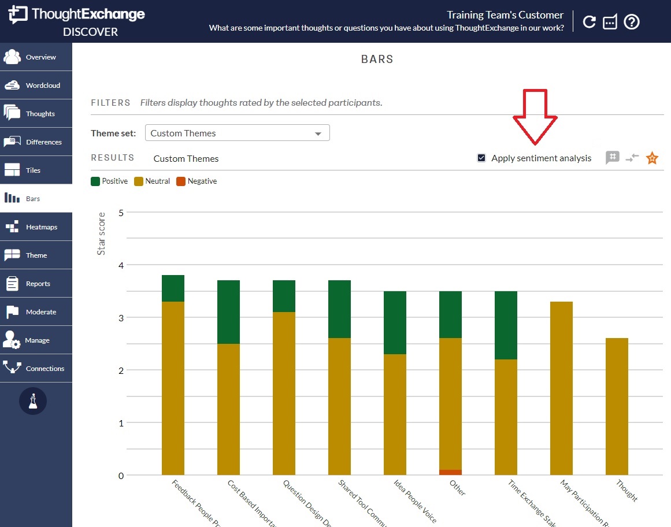The width and height of the screenshot is (671, 527).
Task: Select the Manage label in sidebar
Action: point(37,340)
